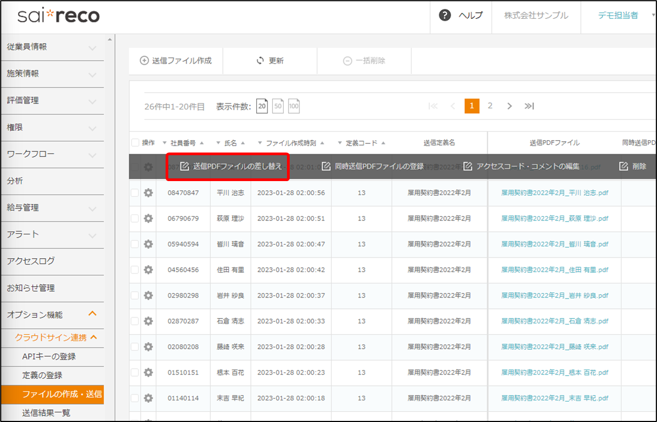Select all rows with header checkbox
This screenshot has width=657, height=422.
(135, 143)
